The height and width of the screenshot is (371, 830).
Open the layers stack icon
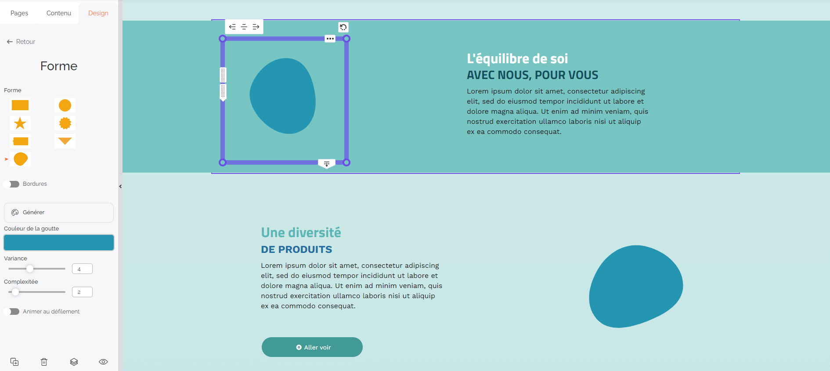point(74,362)
